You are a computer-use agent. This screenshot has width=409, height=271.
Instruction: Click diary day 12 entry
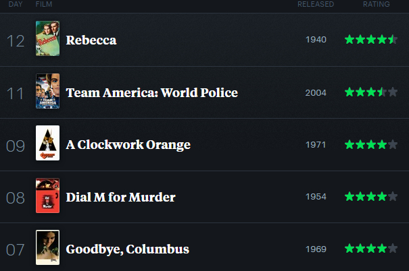tap(16, 40)
